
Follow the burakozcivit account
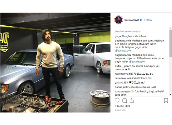tap(148, 20)
